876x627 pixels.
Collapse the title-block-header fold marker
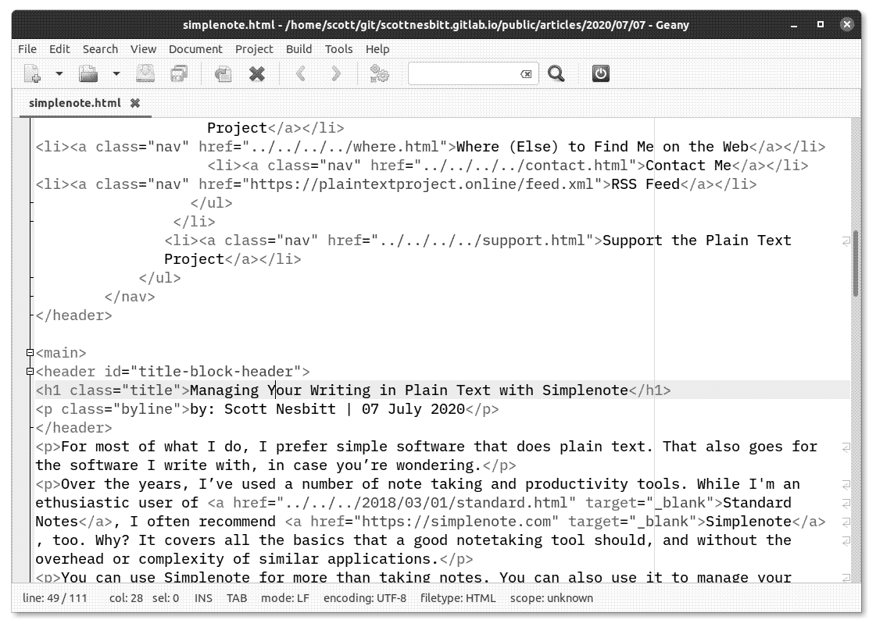[x=30, y=372]
